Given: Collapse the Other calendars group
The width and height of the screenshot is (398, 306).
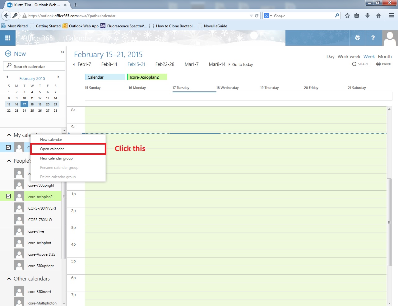Looking at the screenshot, I should pyautogui.click(x=9, y=279).
